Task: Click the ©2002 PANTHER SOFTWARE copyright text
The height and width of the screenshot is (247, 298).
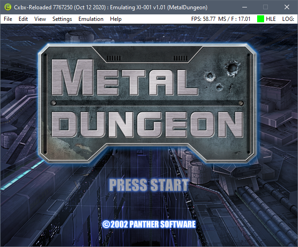Action: pos(149,224)
